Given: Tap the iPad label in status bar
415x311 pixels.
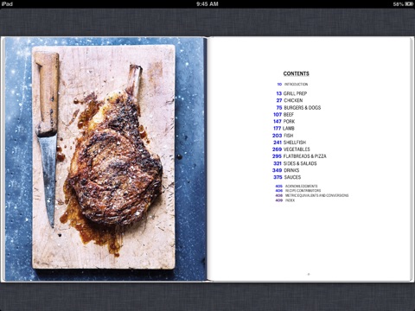Looking at the screenshot, I should point(7,4).
